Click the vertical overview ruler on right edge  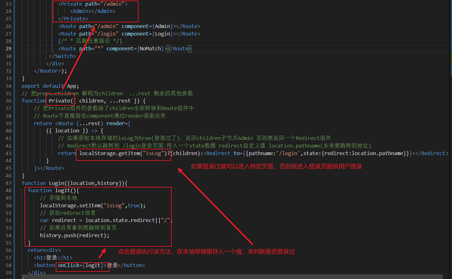coord(450,139)
